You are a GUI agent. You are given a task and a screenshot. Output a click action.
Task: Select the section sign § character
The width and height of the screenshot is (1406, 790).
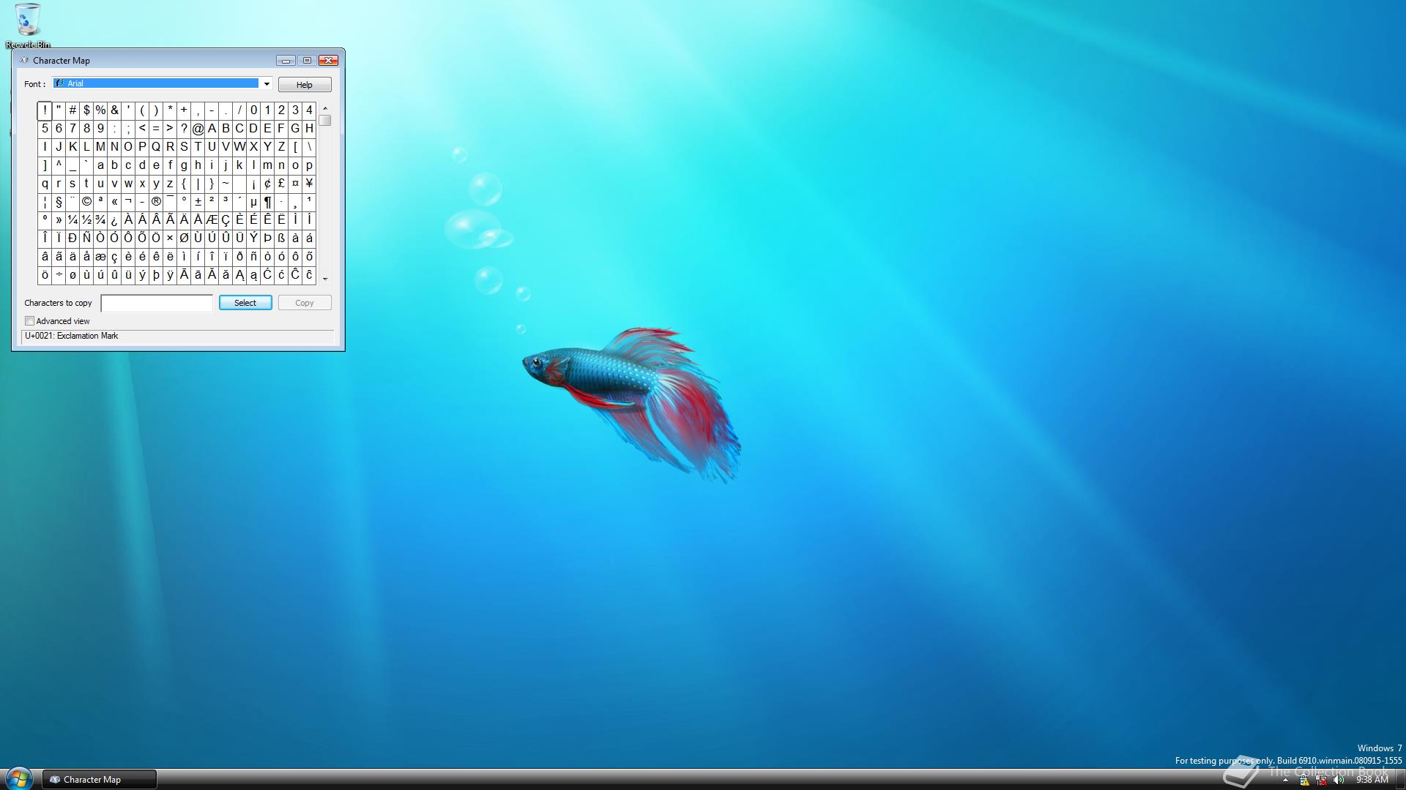click(59, 202)
